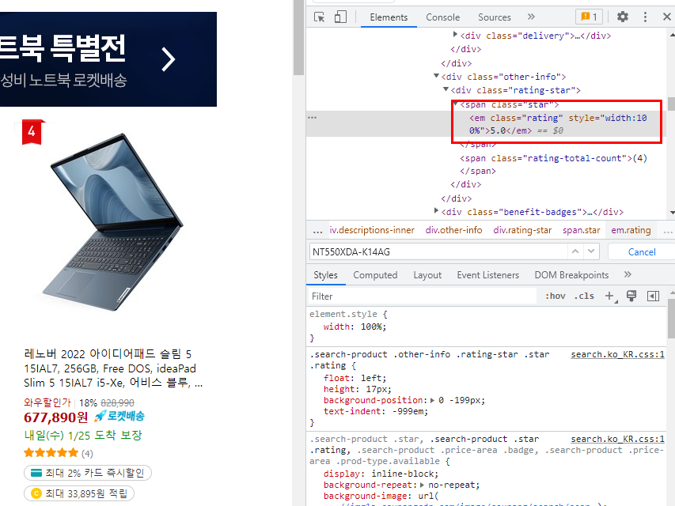The height and width of the screenshot is (506, 675).
Task: Go to next search result arrow
Action: pyautogui.click(x=591, y=251)
